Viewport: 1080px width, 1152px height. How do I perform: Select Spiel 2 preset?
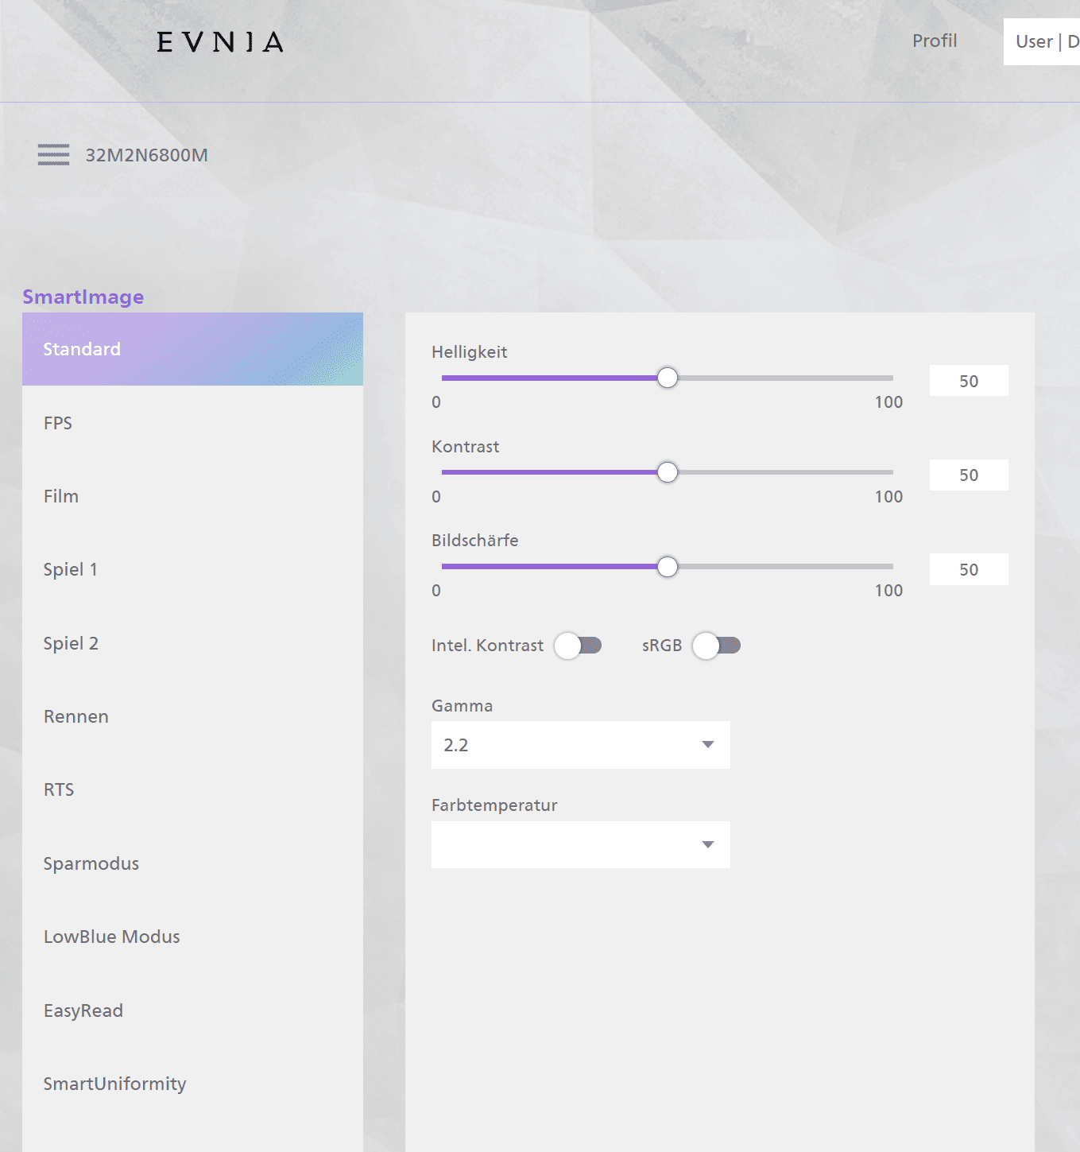[192, 643]
